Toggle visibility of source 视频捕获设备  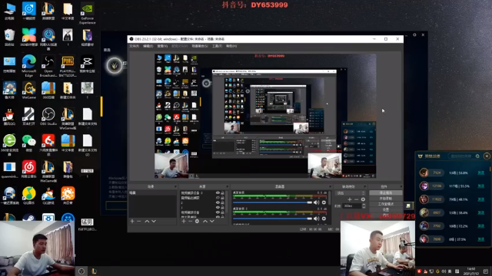(x=218, y=212)
